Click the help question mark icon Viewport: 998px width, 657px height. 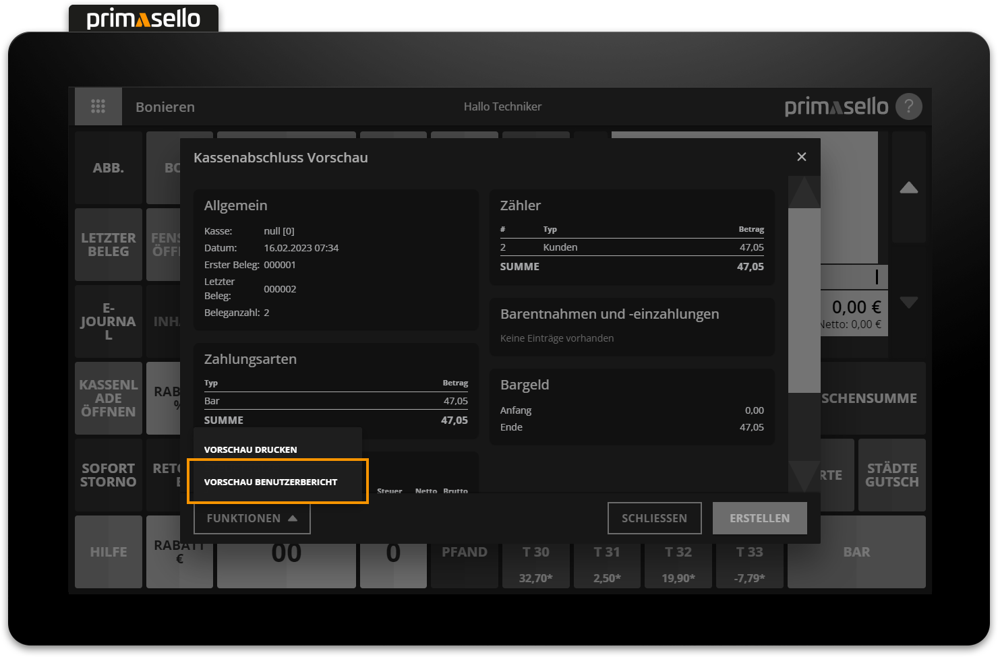pos(908,106)
